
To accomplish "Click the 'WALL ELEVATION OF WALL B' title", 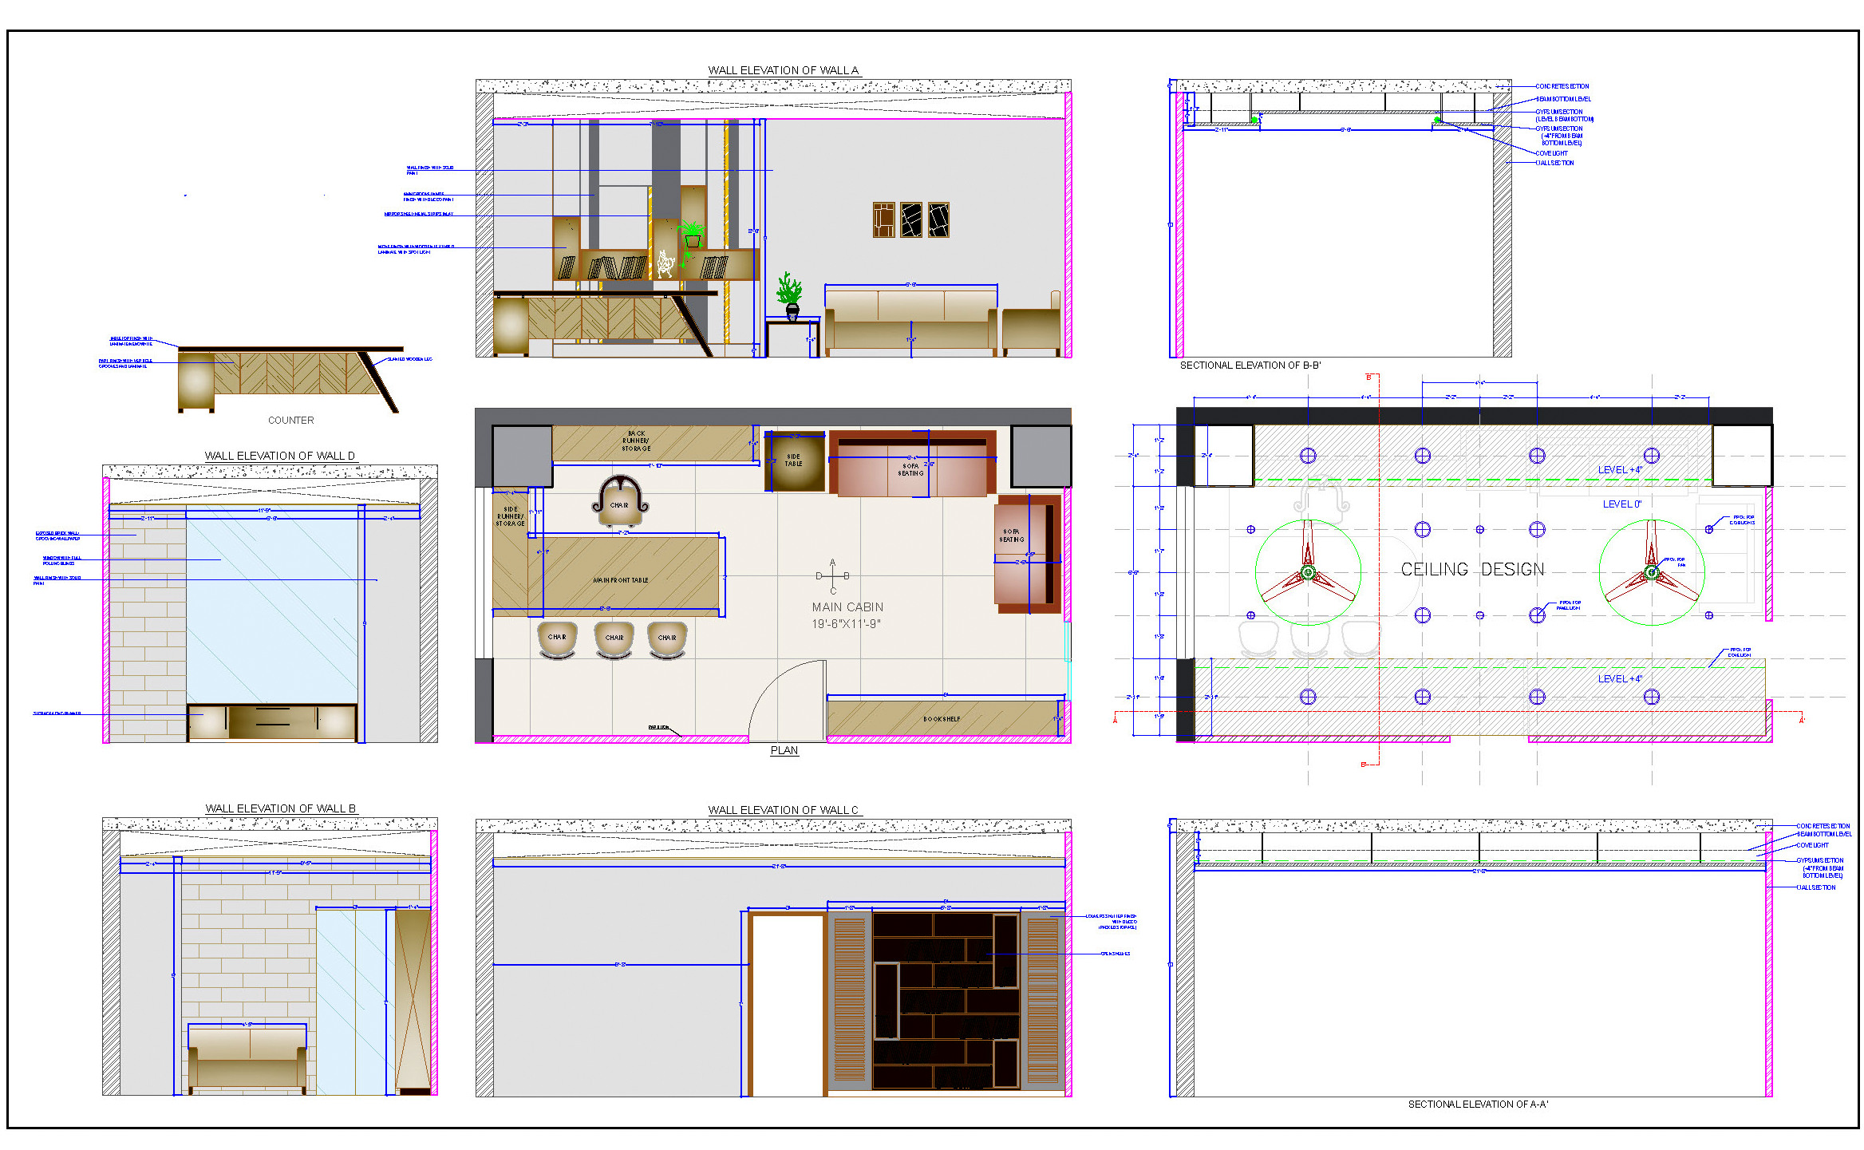I will (280, 808).
